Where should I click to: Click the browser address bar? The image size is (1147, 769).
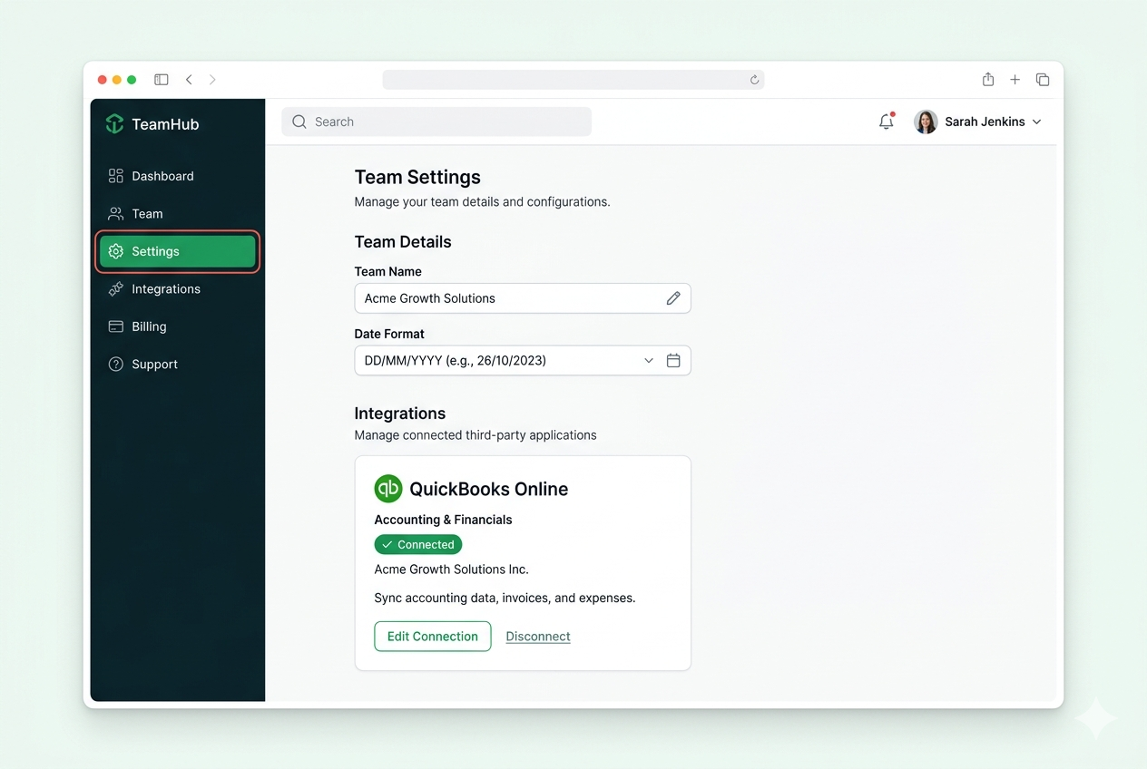(x=573, y=80)
